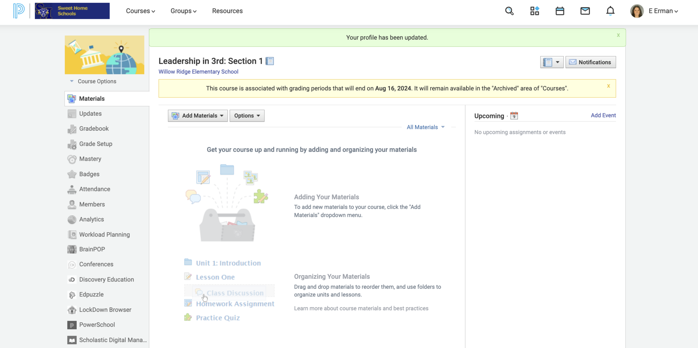Screen dimensions: 698x348
Task: Open Gradebook in the sidebar
Action: [94, 129]
